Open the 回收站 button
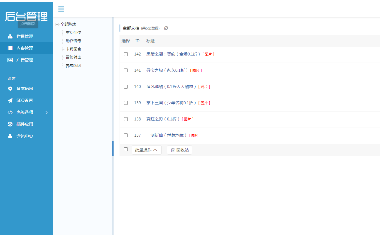This screenshot has height=235, width=380. (179, 150)
